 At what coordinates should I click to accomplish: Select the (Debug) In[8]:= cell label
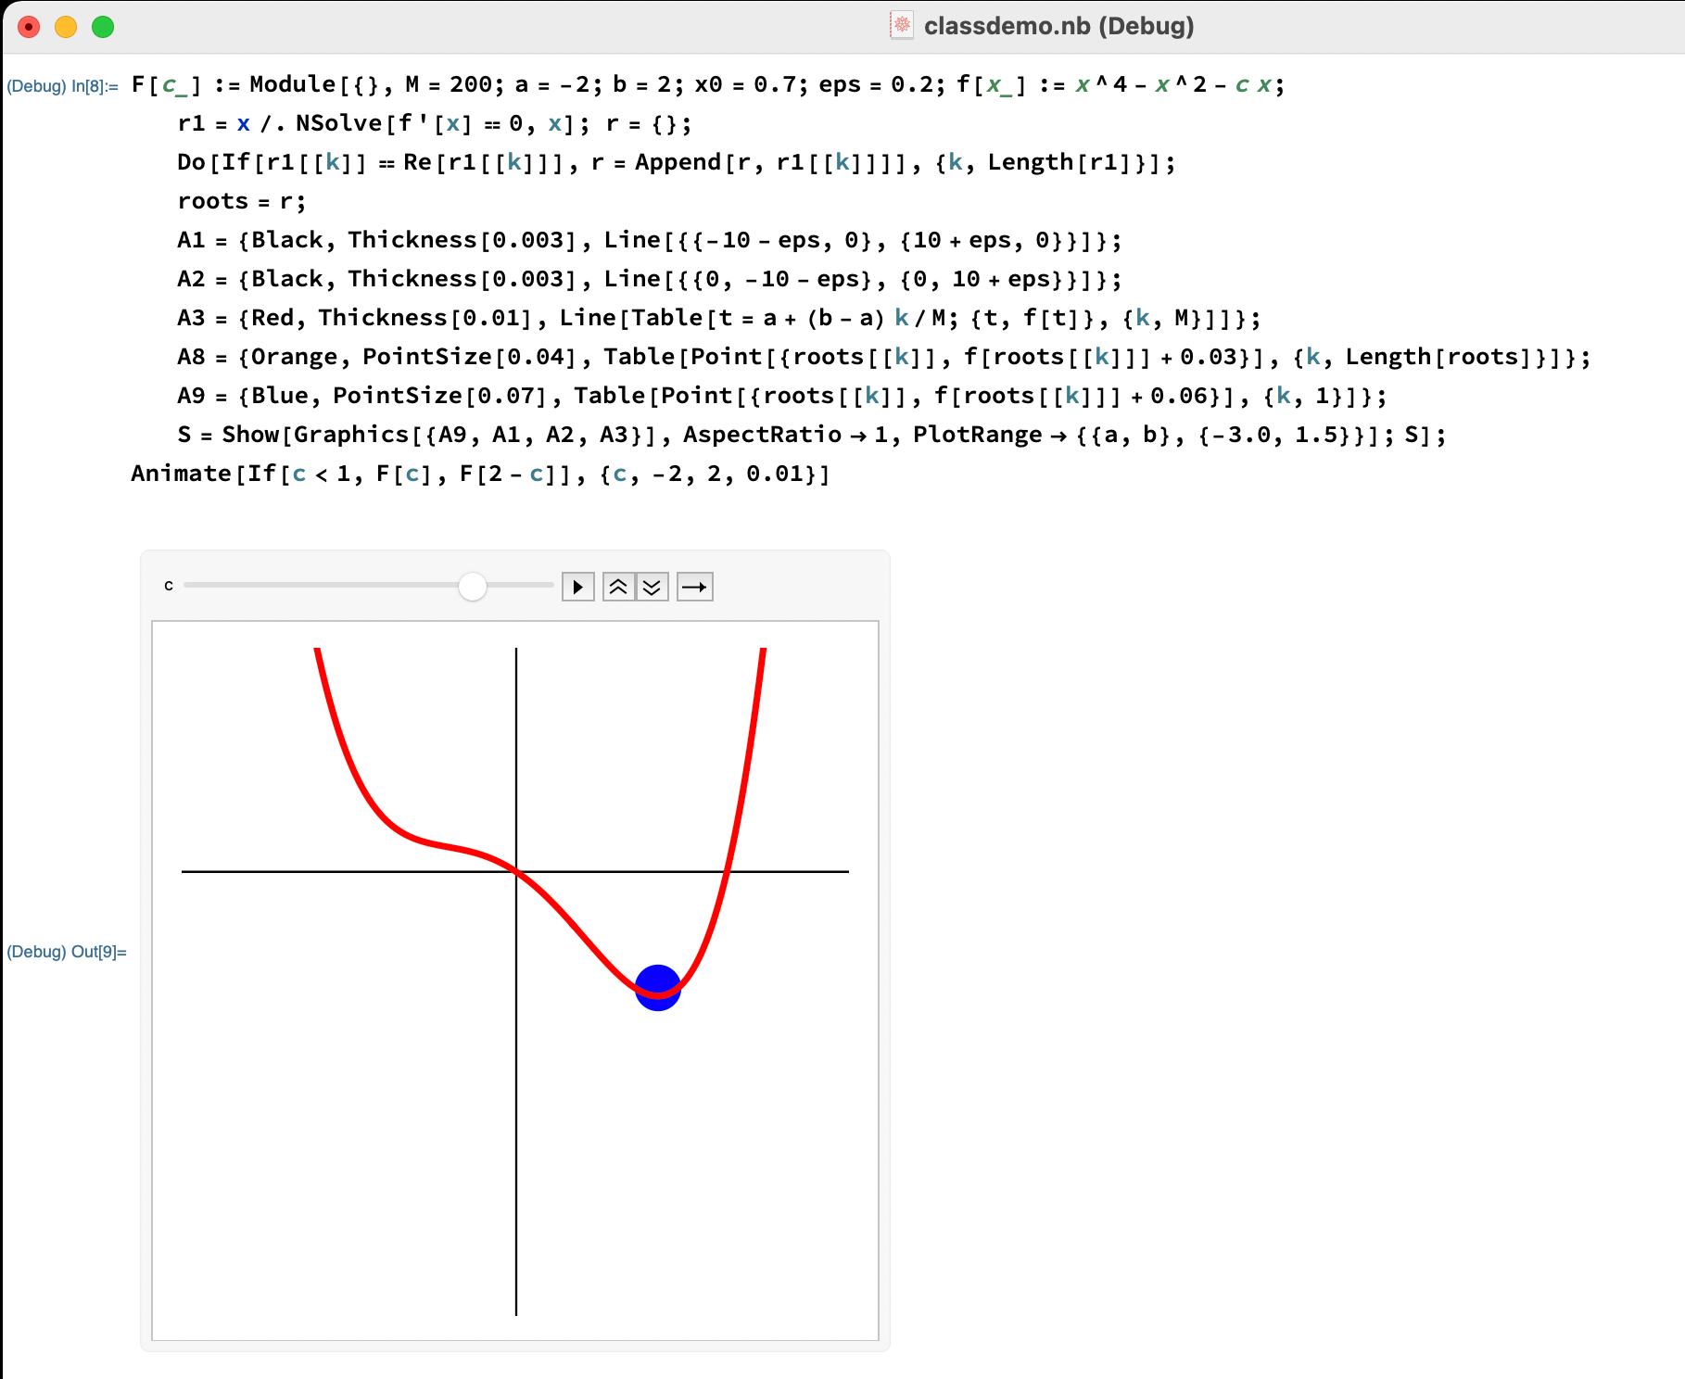62,86
